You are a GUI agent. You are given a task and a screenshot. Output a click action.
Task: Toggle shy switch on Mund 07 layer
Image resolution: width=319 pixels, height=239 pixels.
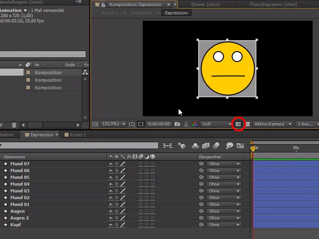pos(110,164)
